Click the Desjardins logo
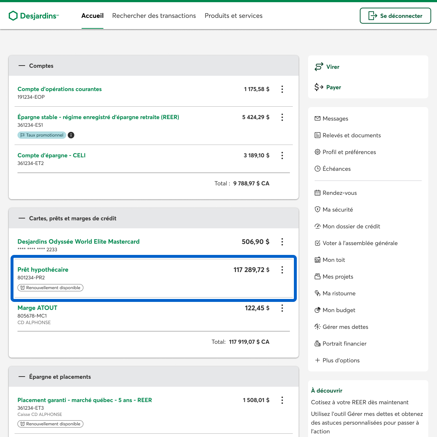Viewport: 437px width, 437px height. coord(34,16)
